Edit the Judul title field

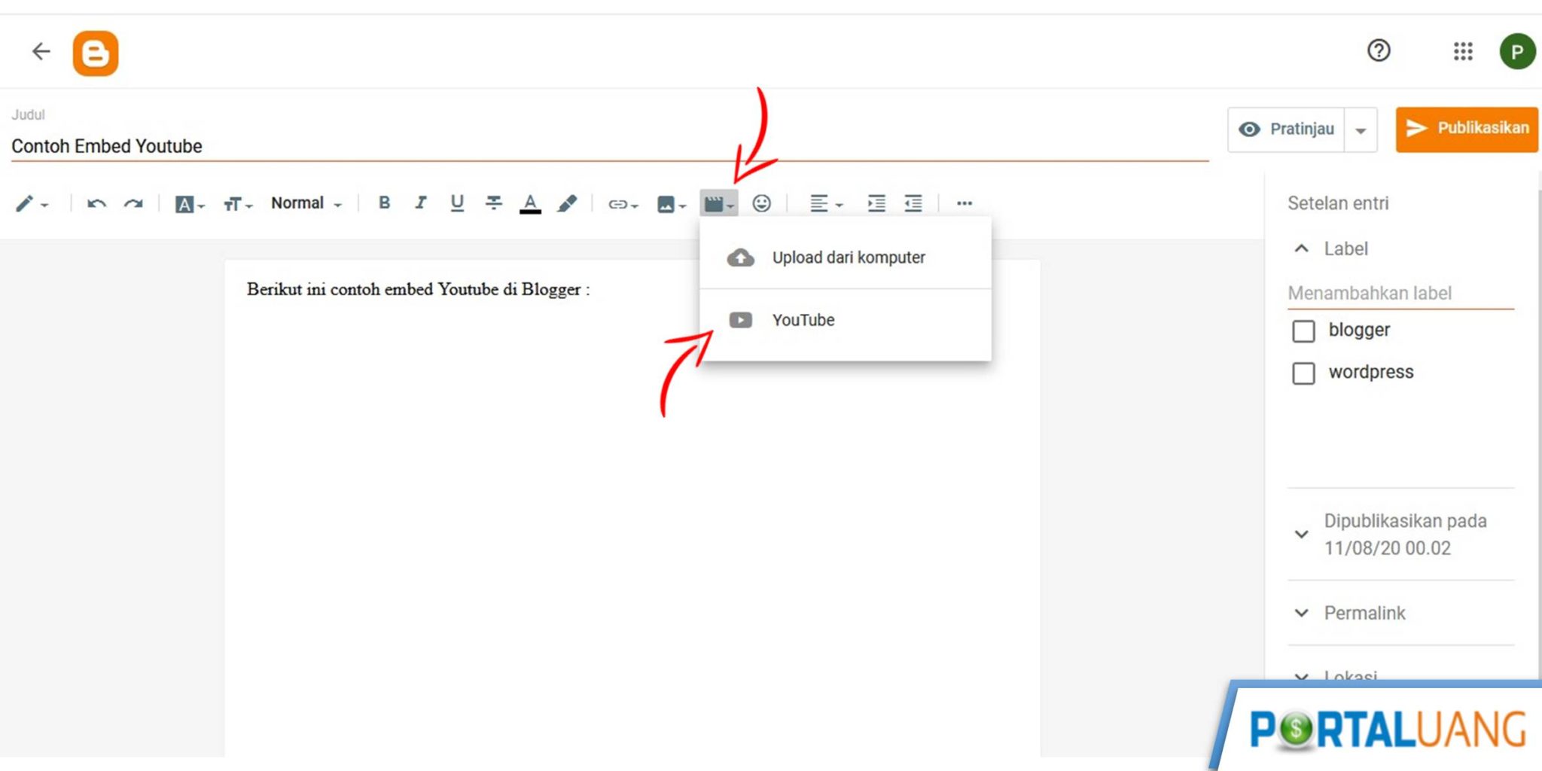tap(609, 146)
